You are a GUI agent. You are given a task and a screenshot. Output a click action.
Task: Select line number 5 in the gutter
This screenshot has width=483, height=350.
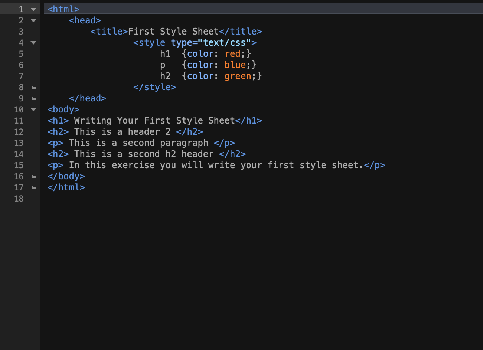(21, 54)
